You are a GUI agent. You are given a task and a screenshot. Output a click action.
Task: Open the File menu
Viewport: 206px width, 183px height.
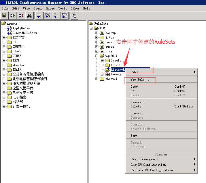5,8
